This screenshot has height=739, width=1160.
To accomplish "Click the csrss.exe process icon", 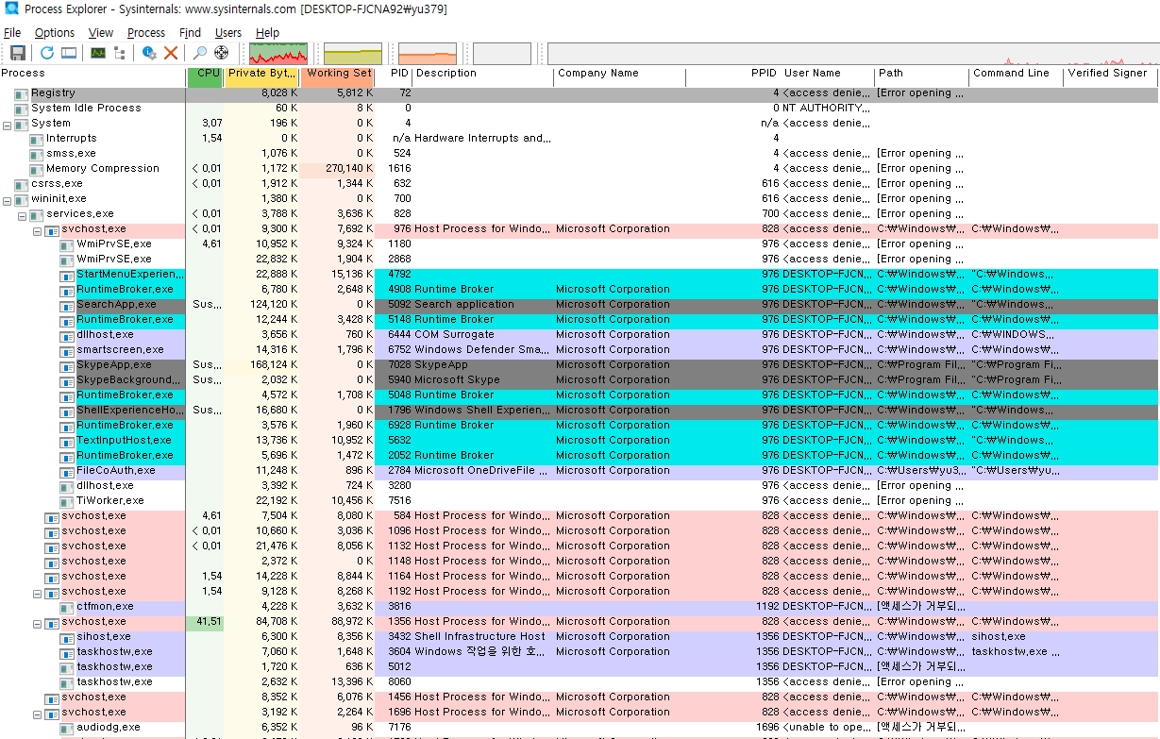I will [22, 184].
